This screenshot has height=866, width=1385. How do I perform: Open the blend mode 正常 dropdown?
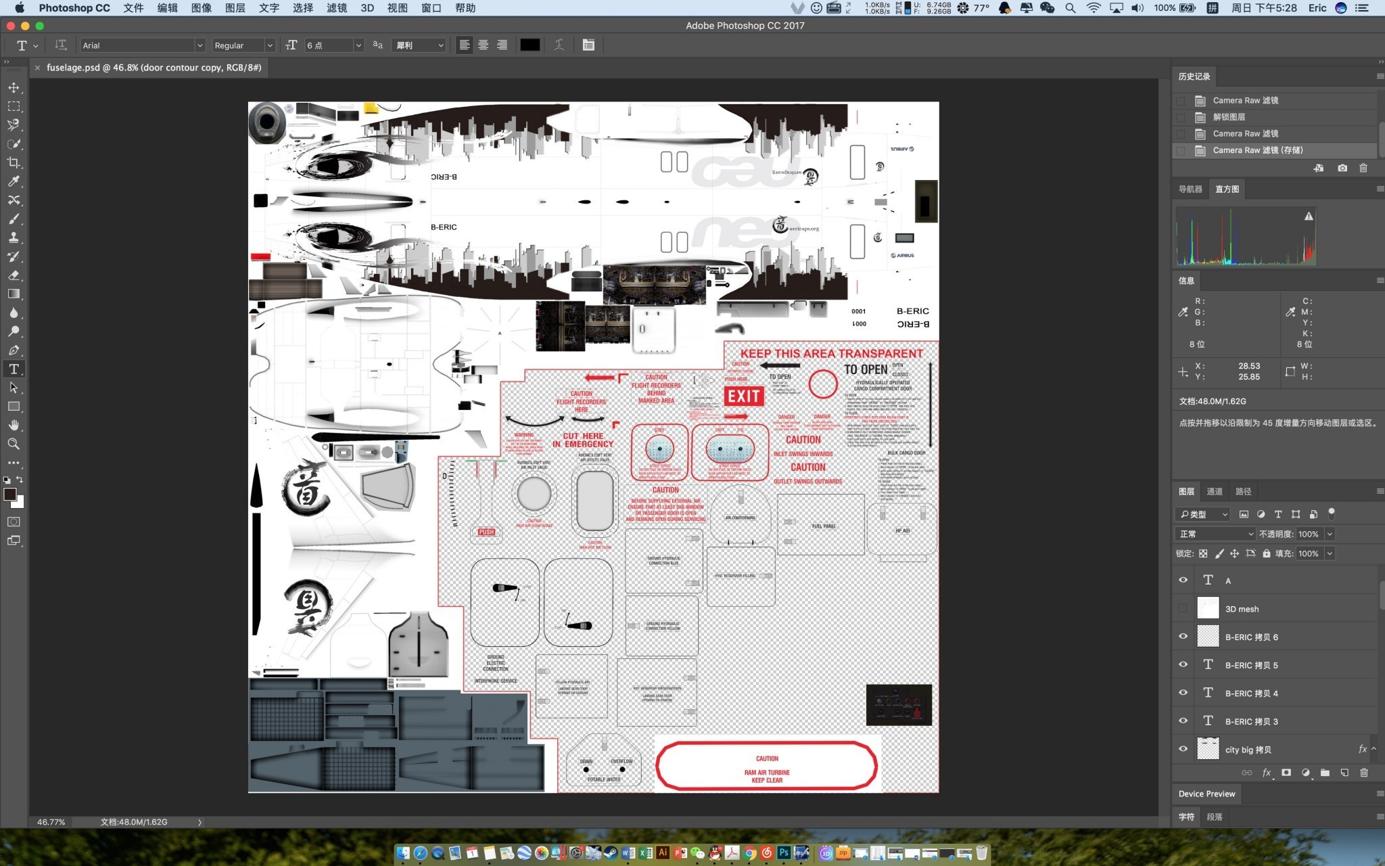coord(1215,534)
